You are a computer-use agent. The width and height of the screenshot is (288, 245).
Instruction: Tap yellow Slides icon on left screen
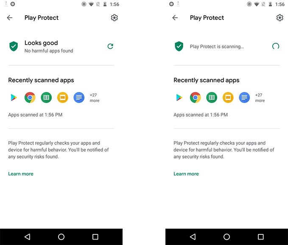pos(63,97)
